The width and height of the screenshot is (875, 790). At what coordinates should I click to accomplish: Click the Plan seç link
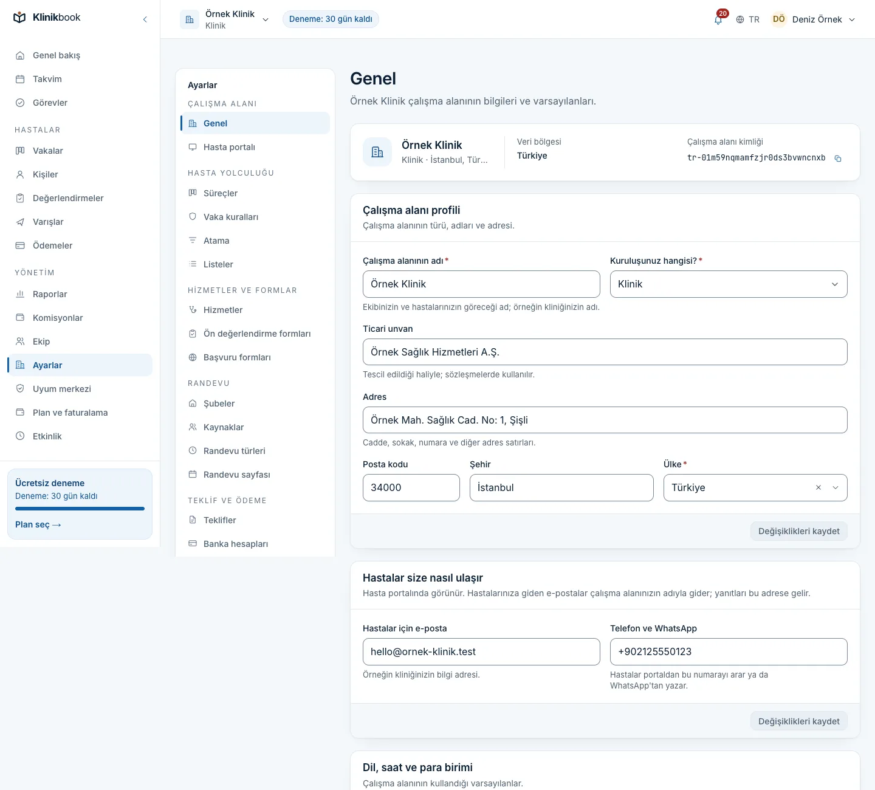click(x=38, y=524)
